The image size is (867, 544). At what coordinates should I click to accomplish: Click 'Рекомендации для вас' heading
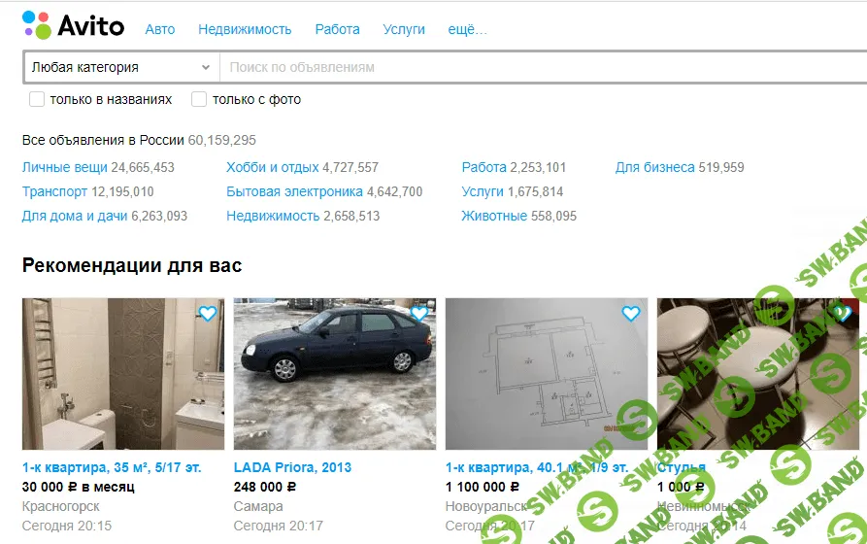(132, 265)
